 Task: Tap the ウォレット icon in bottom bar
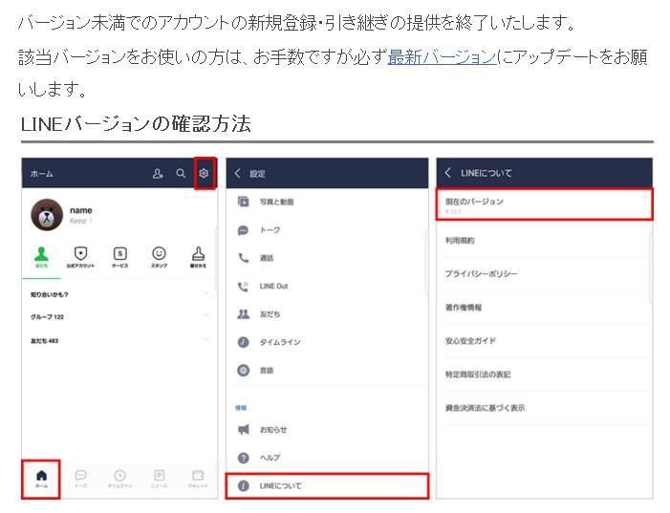198,478
